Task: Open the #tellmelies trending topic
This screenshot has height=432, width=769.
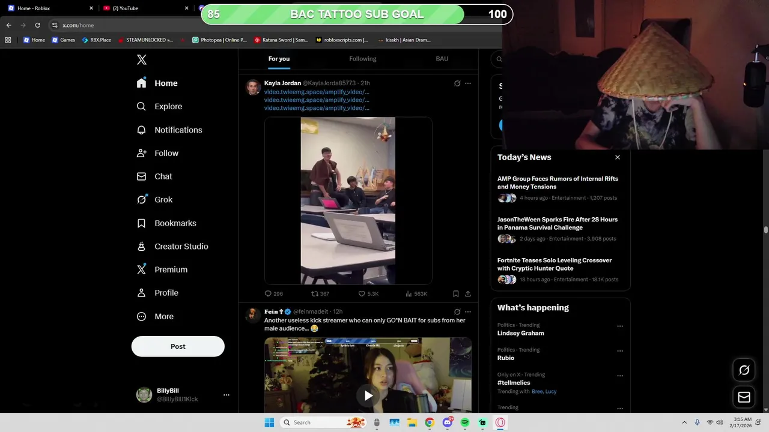Action: tap(514, 383)
